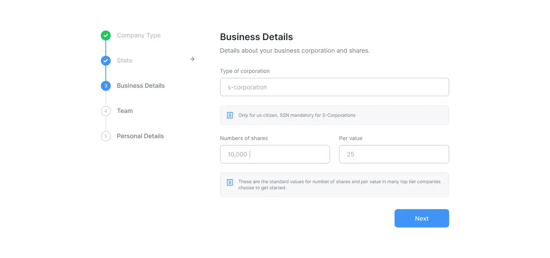
Task: Click 'These are the standard values' note text
Action: pyautogui.click(x=340, y=185)
